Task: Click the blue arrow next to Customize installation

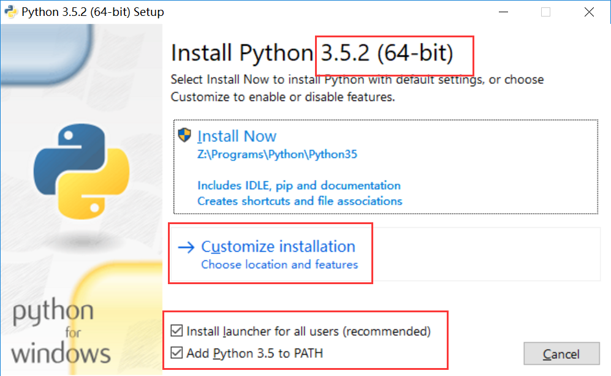Action: pyautogui.click(x=186, y=246)
